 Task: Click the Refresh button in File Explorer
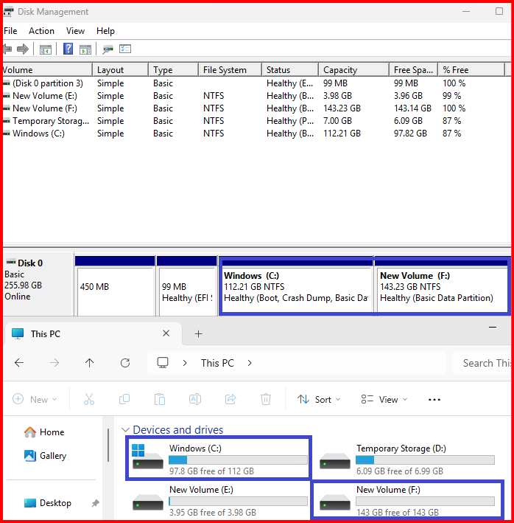click(x=125, y=363)
